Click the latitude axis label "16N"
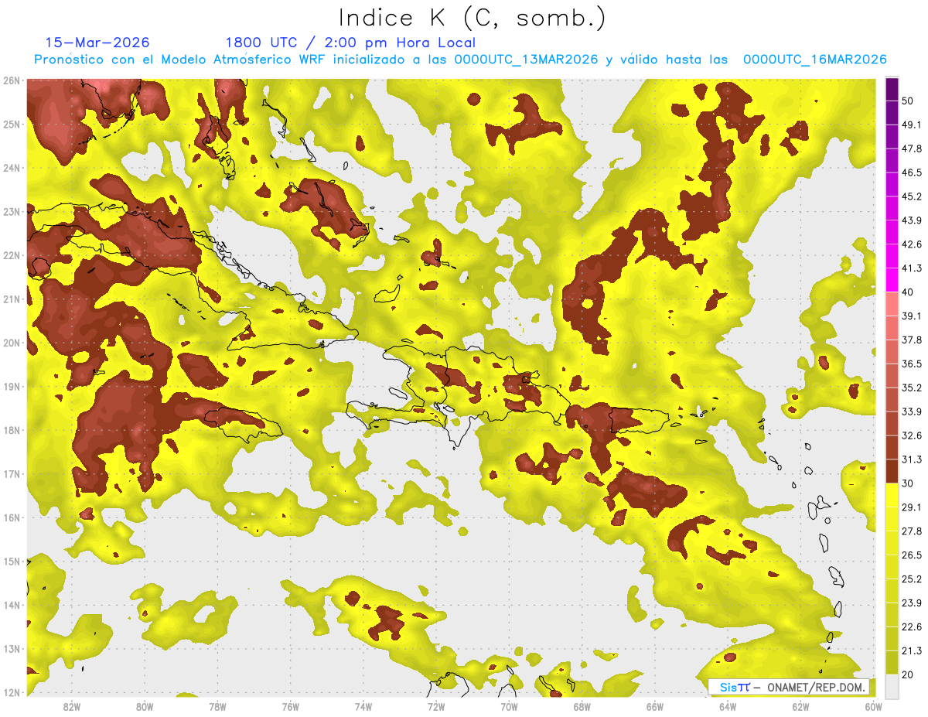 coord(11,517)
